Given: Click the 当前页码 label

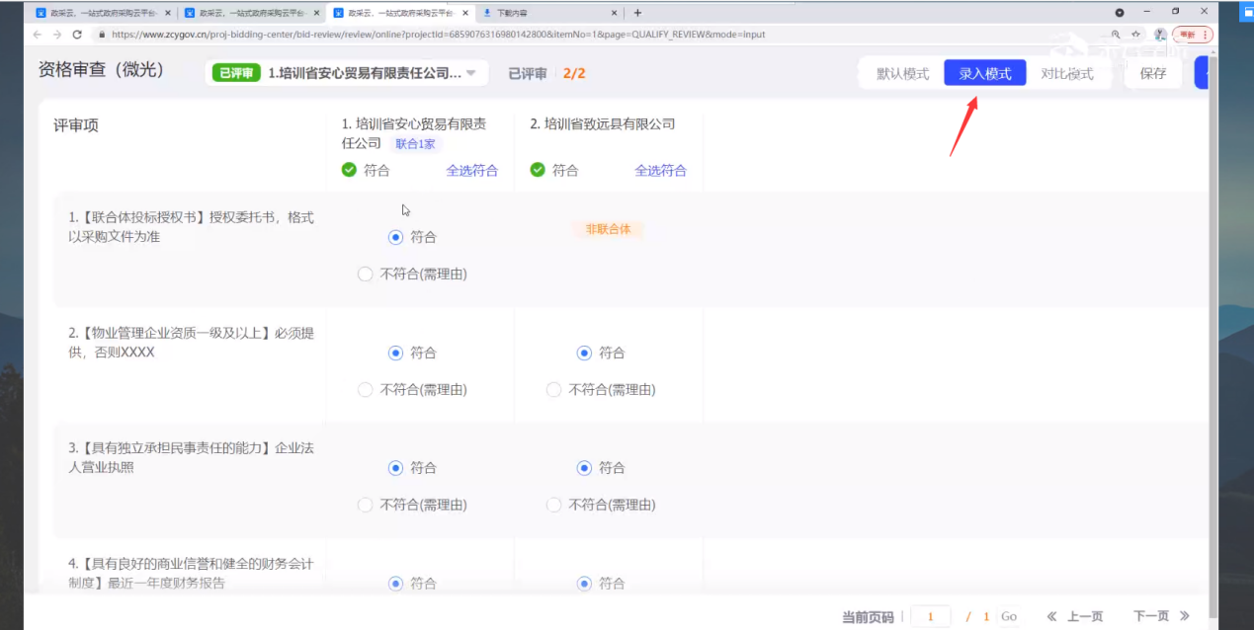Looking at the screenshot, I should point(868,617).
